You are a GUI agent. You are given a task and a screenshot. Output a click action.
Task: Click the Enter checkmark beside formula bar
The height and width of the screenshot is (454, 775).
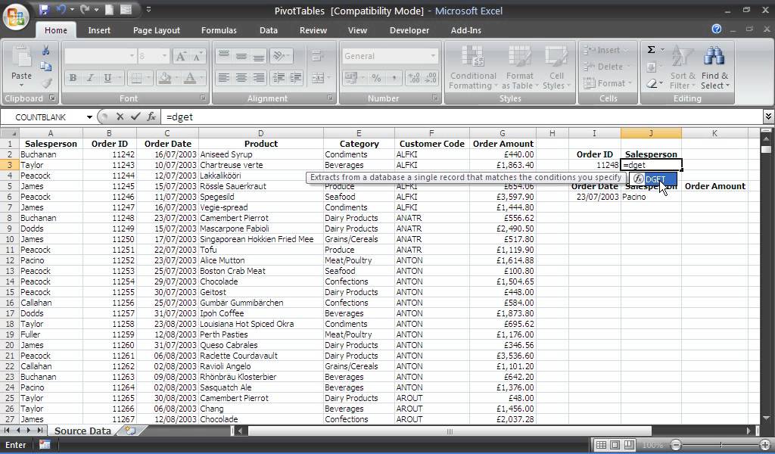pyautogui.click(x=135, y=117)
